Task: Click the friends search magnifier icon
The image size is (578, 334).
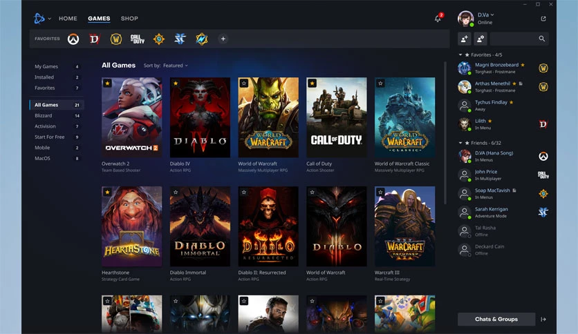Action: [x=541, y=39]
